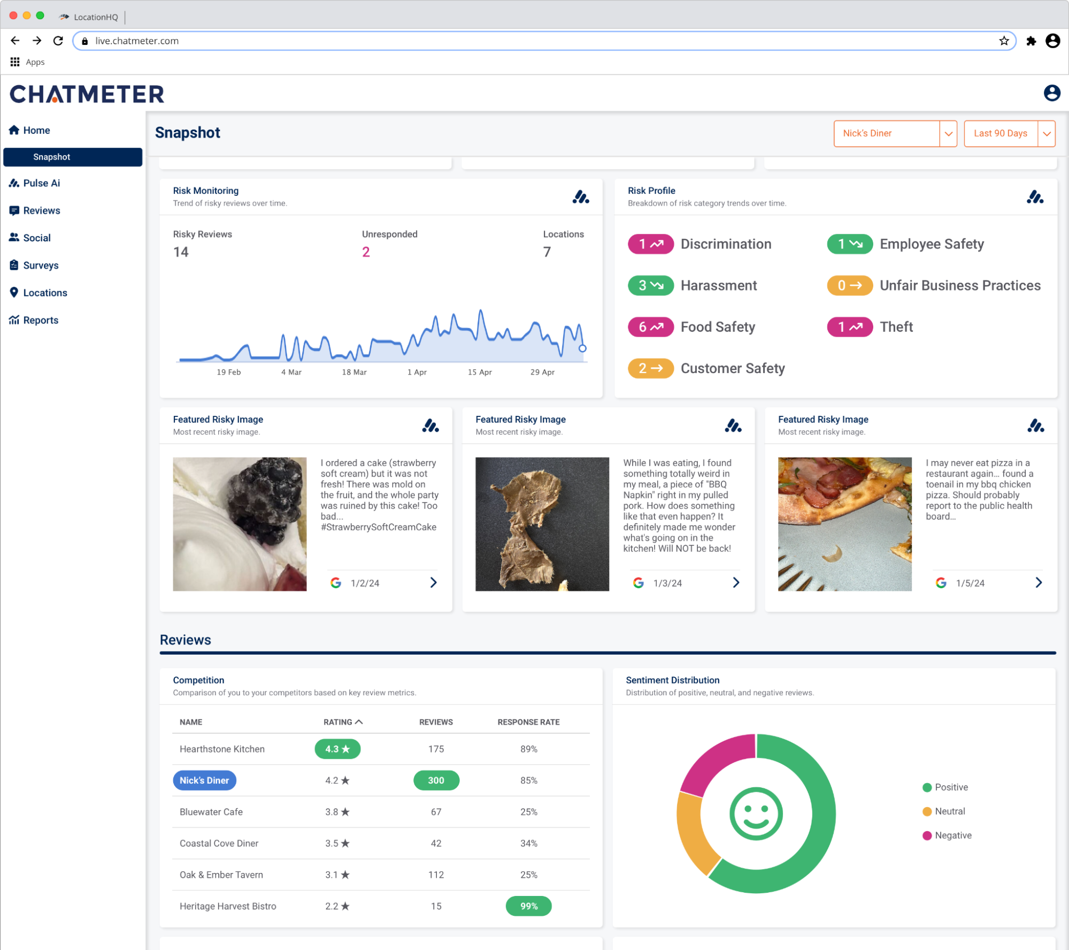Select Snapshot in the navigation menu
The height and width of the screenshot is (950, 1069).
coord(51,157)
